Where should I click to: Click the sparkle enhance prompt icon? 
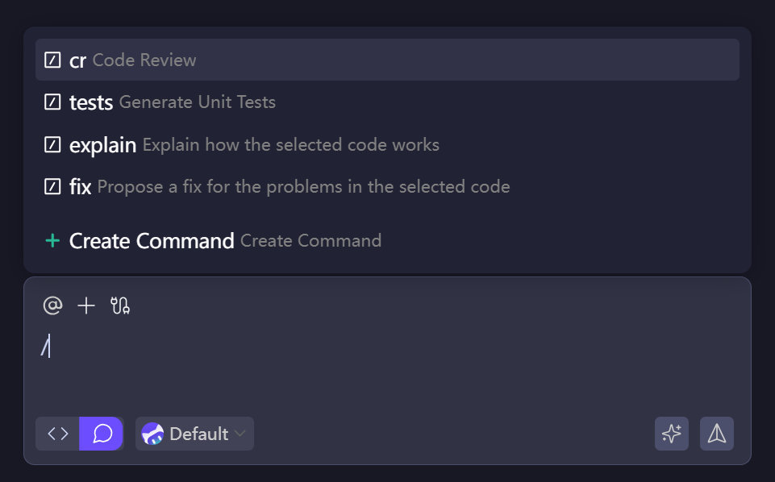coord(672,434)
